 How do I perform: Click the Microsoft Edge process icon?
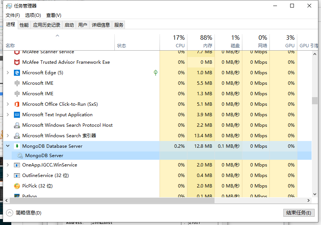click(x=17, y=73)
